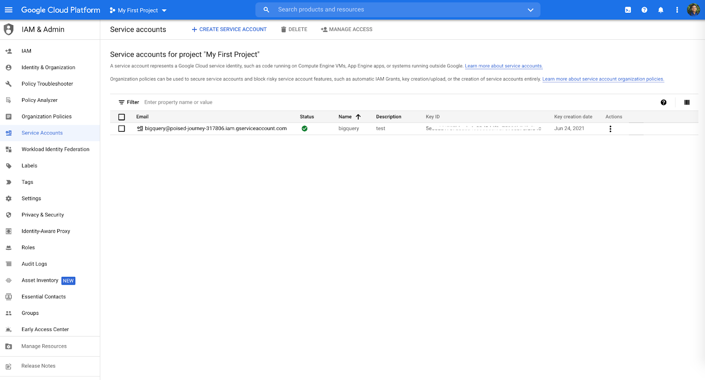Screen dimensions: 705x380
Task: Activate Cloud Shell terminal icon
Action: [x=628, y=10]
